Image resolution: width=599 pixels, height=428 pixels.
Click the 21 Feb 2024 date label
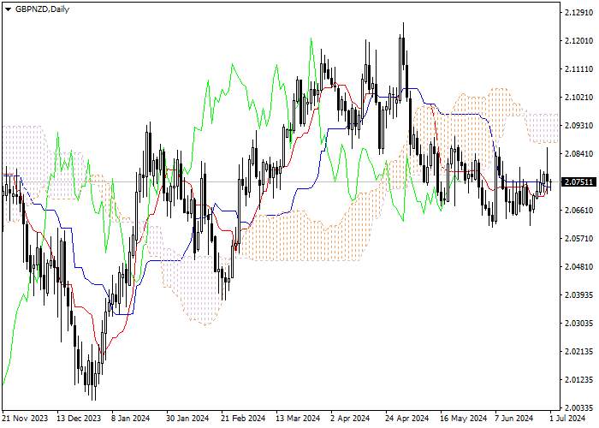pyautogui.click(x=243, y=419)
